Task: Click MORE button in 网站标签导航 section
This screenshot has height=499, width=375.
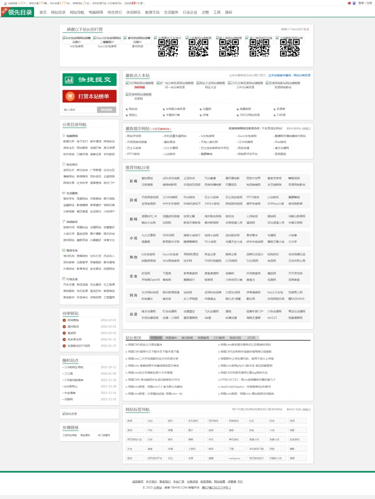Action: [x=306, y=410]
